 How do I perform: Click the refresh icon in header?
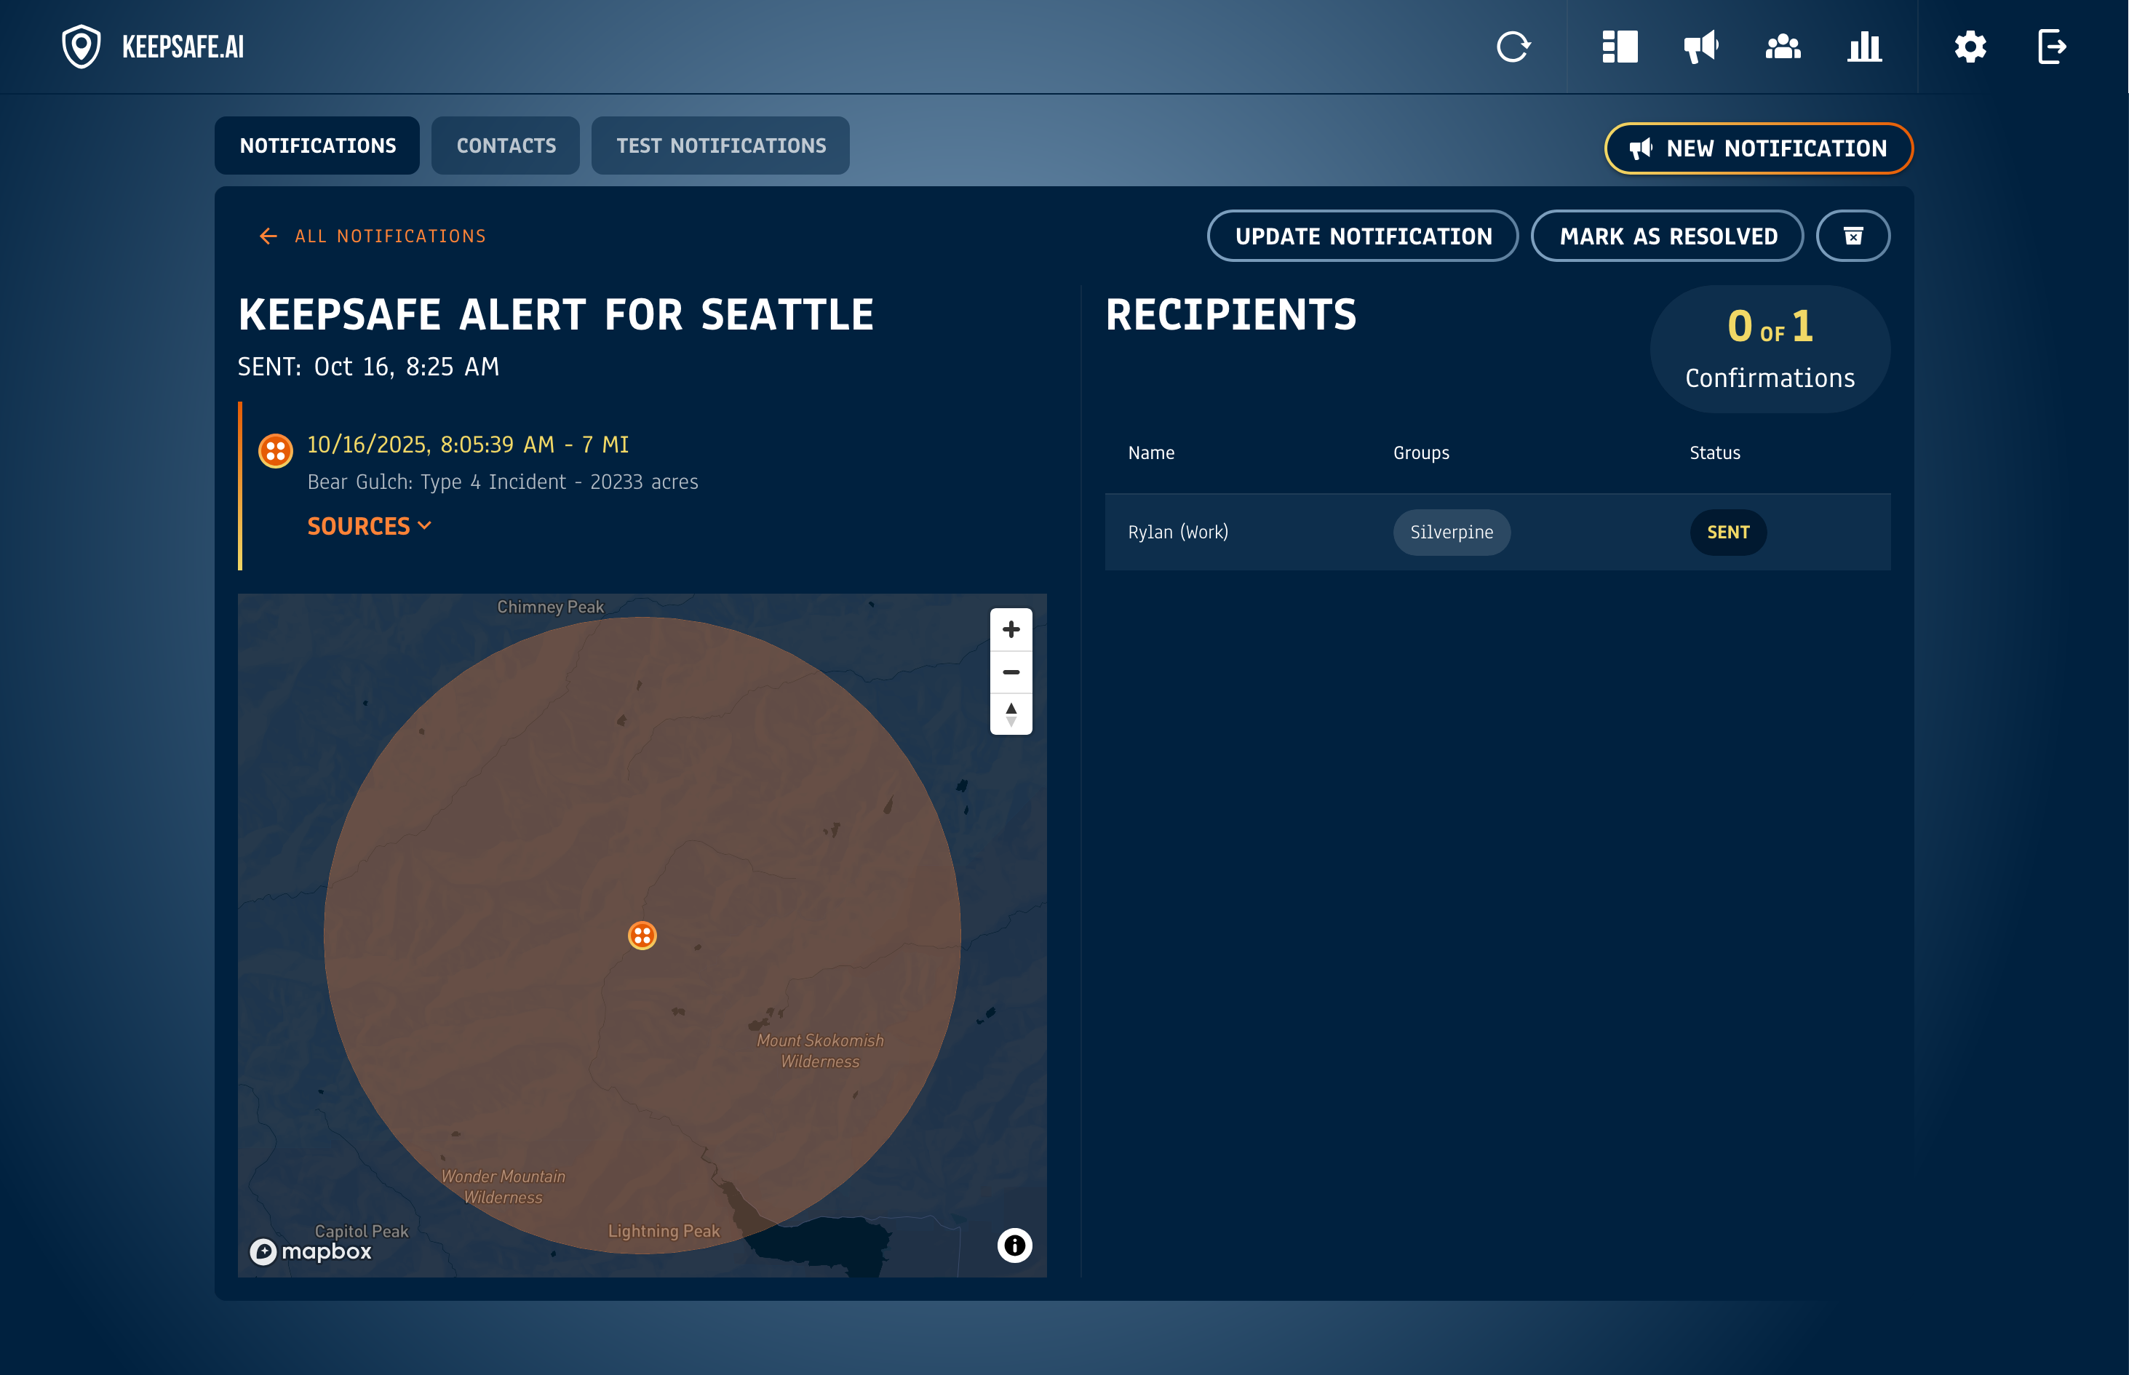click(x=1513, y=47)
